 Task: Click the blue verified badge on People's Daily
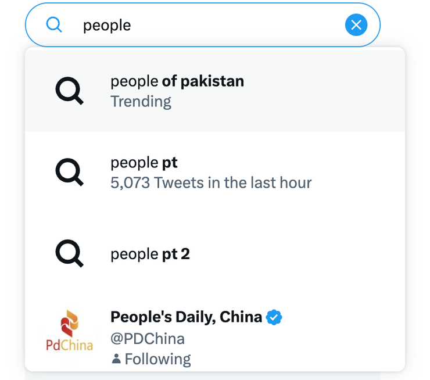[274, 317]
